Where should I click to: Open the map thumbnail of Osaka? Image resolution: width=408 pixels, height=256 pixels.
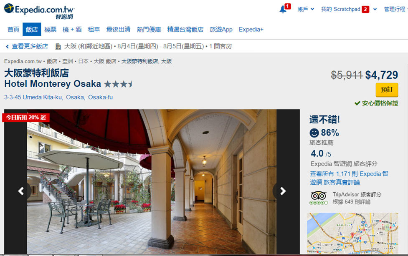352,233
